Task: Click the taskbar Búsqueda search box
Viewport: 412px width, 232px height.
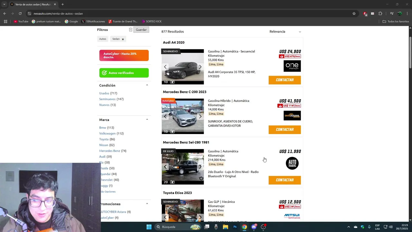Action: point(178,227)
